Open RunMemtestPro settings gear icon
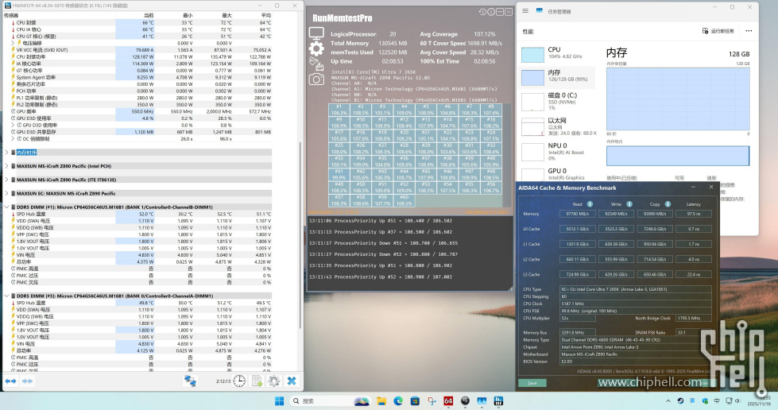This screenshot has width=778, height=410. click(316, 48)
